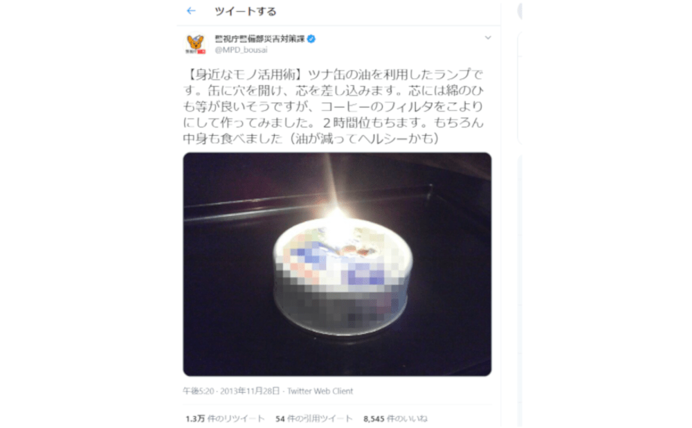692x428 pixels.
Task: Expand the tweet options chevron
Action: point(488,37)
